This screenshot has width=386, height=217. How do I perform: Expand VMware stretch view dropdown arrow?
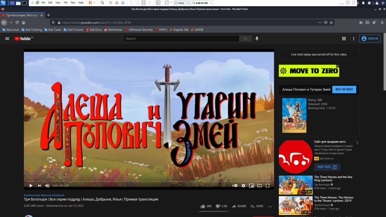(x=170, y=3)
